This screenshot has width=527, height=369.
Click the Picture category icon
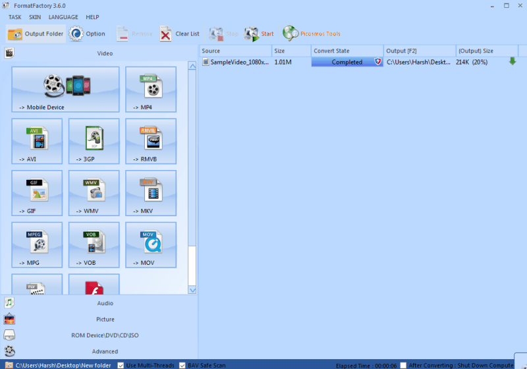9,319
